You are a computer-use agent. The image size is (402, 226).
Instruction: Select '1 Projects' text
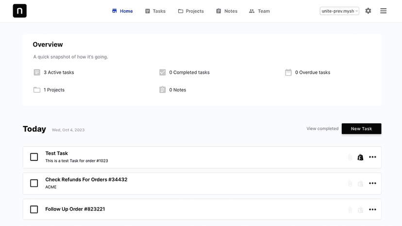54,90
